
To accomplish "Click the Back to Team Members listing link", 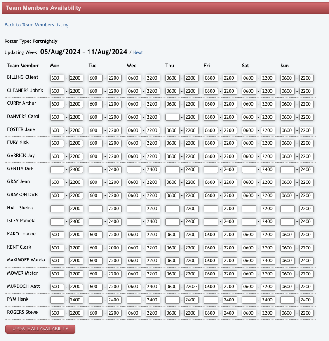I will pos(36,25).
